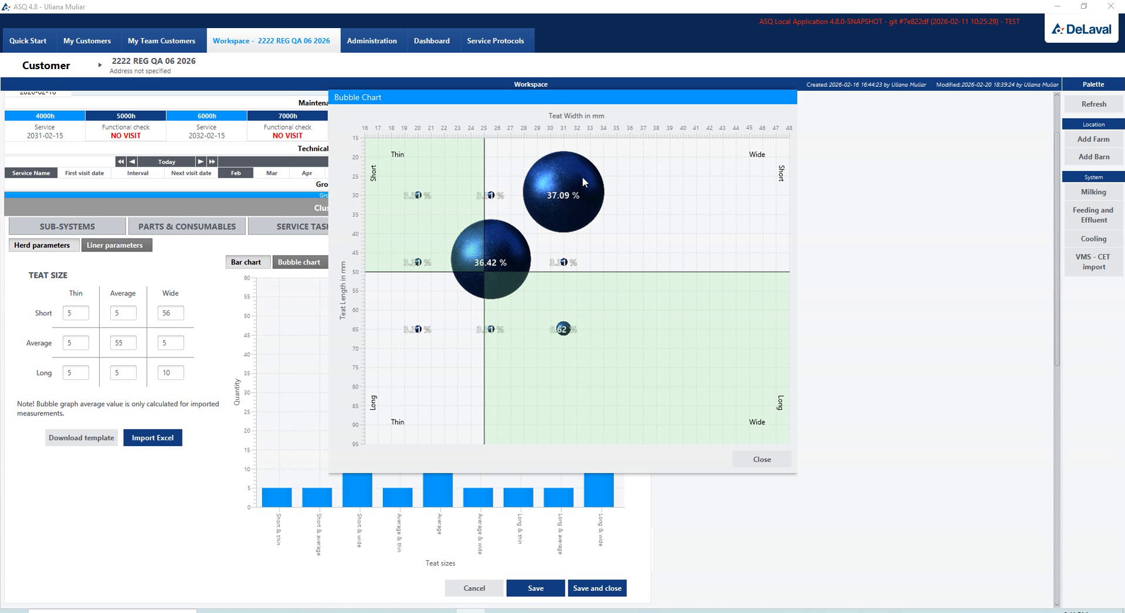Viewport: 1125px width, 613px height.
Task: Click the next month arrow in calendar
Action: (x=201, y=162)
